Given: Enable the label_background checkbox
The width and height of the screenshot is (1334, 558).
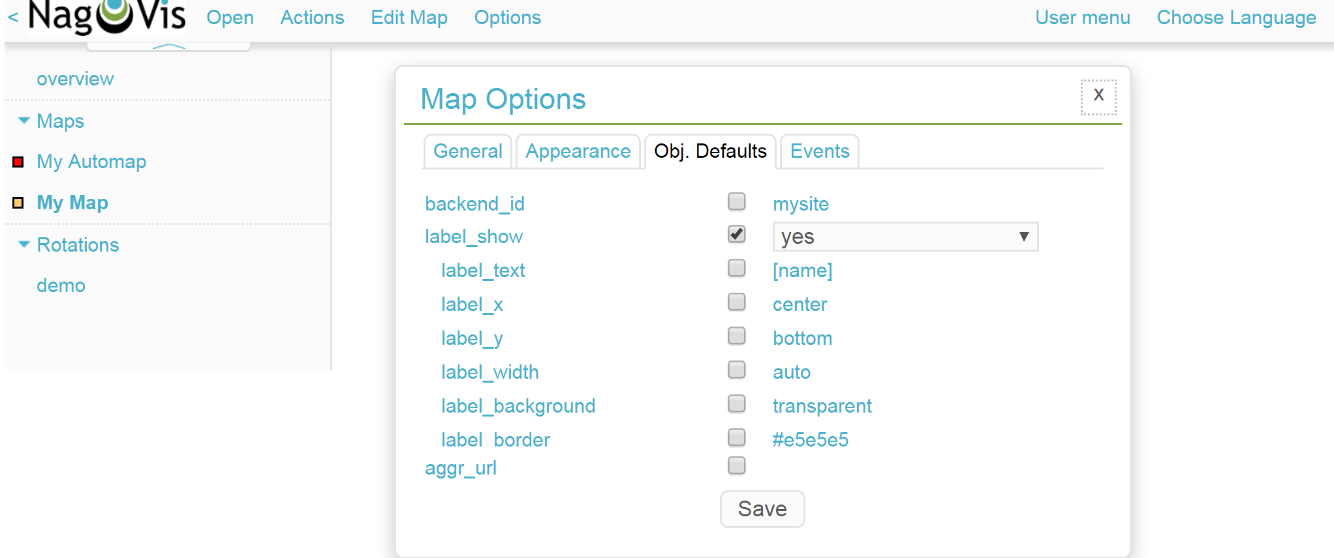Looking at the screenshot, I should click(736, 404).
